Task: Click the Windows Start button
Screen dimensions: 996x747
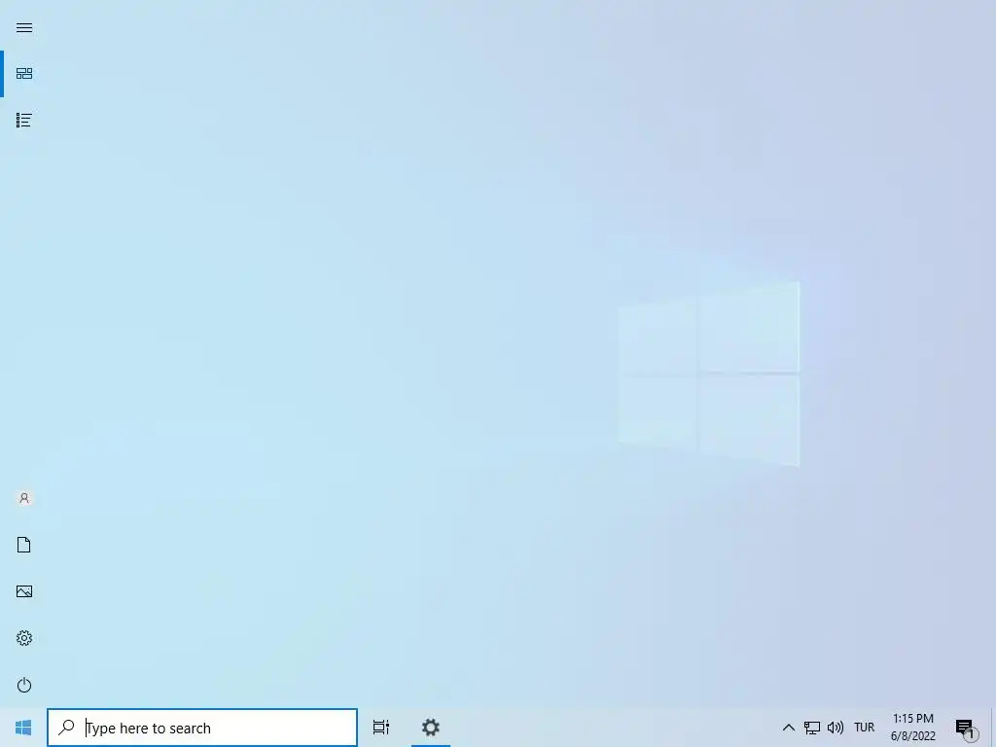Action: tap(23, 728)
